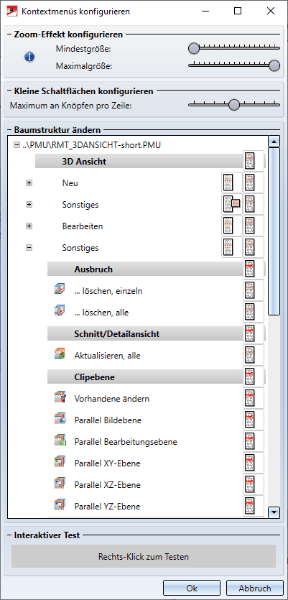288x600 pixels.
Task: Click the 'Vorhandene ändern' clip plane icon
Action: 60,398
